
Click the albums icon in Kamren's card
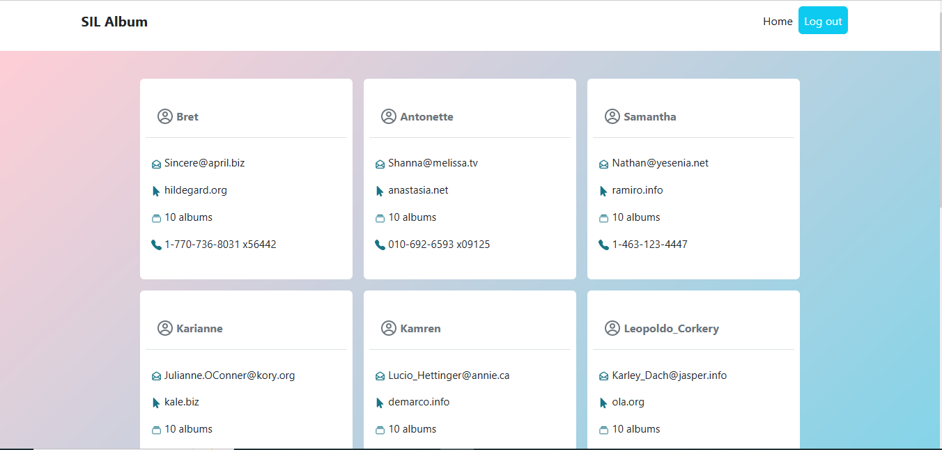380,430
